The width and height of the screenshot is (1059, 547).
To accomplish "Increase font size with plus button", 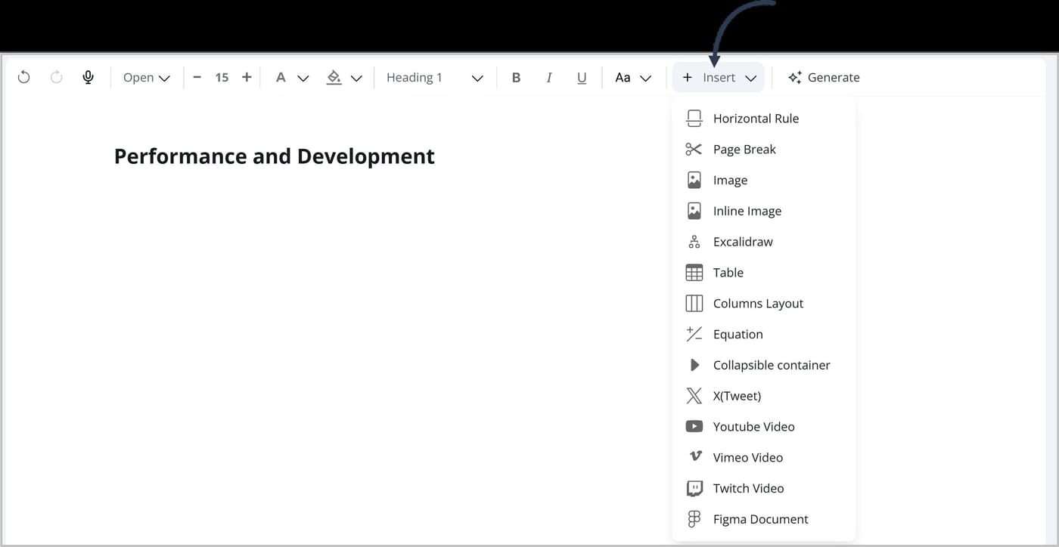I will (247, 77).
